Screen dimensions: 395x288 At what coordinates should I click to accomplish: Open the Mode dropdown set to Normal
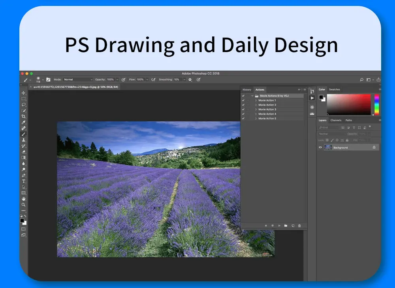(78, 79)
